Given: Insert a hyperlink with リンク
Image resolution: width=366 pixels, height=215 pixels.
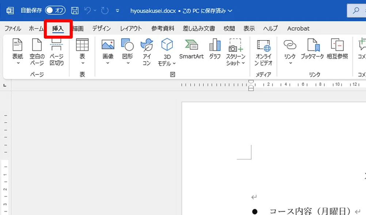Looking at the screenshot, I should [x=290, y=49].
